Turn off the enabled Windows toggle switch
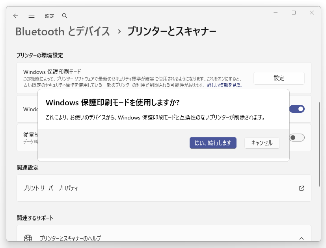 point(296,109)
